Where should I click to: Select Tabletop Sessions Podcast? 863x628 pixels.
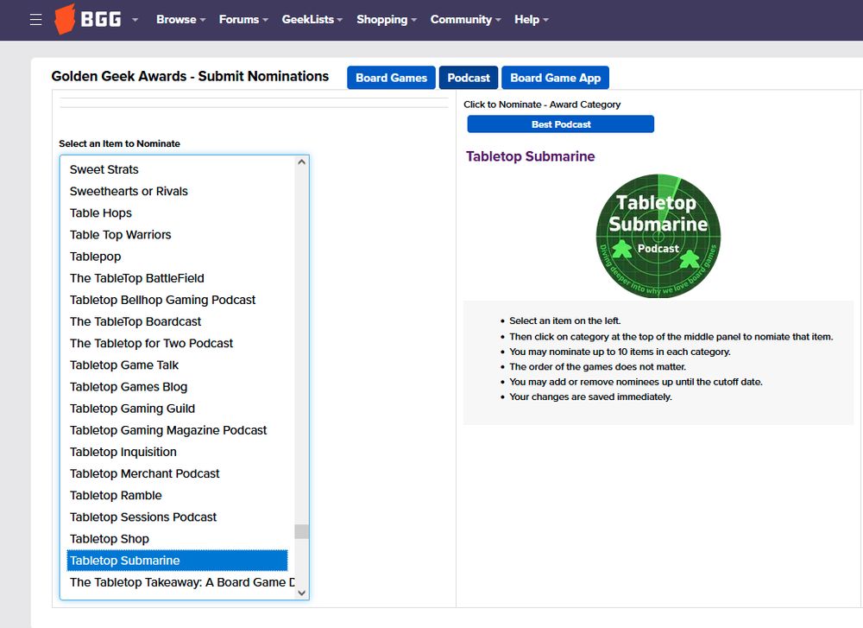coord(177,517)
